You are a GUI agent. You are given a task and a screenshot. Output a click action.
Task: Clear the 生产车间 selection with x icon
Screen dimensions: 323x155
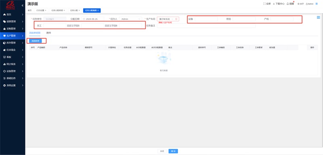point(176,19)
